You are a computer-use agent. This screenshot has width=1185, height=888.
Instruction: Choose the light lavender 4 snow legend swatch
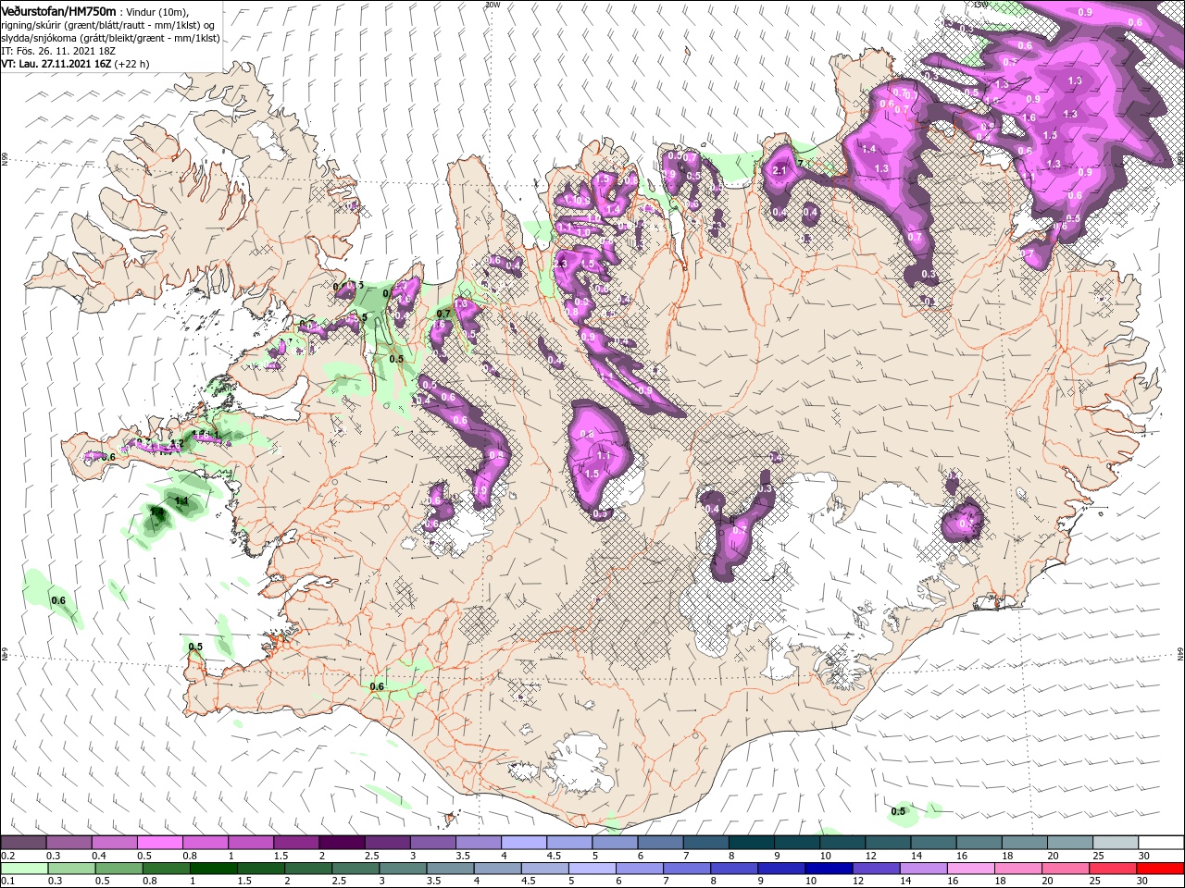pyautogui.click(x=524, y=843)
